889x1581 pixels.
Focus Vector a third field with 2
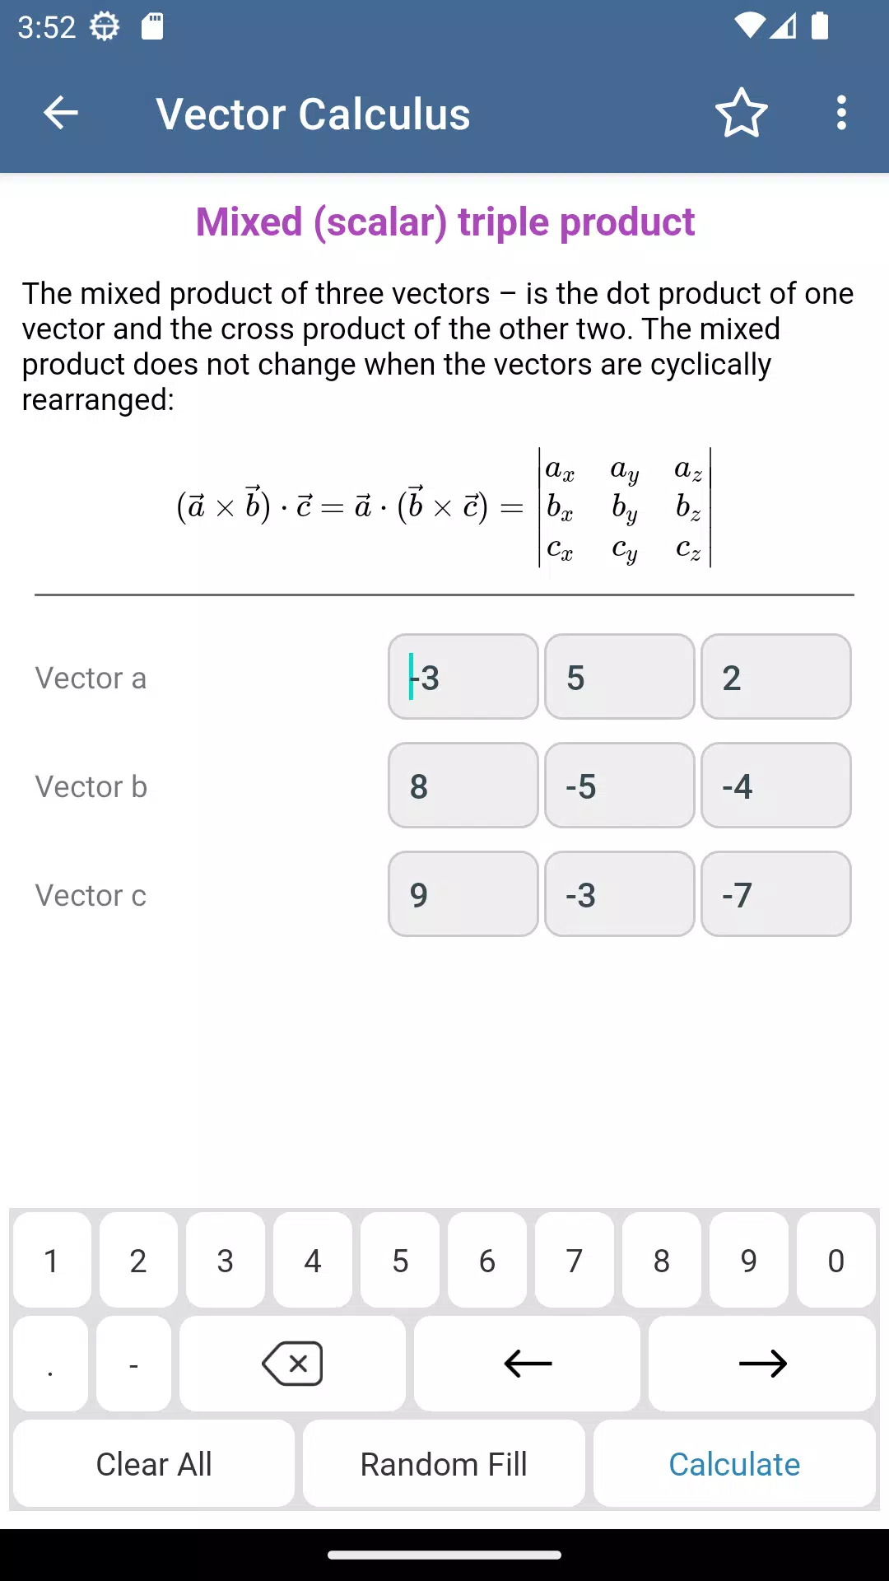pyautogui.click(x=776, y=677)
